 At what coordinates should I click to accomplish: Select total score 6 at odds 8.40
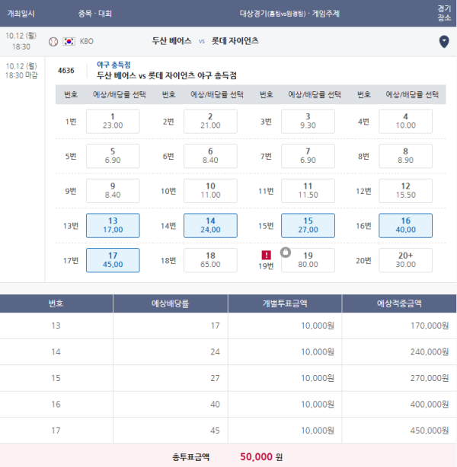tap(210, 156)
